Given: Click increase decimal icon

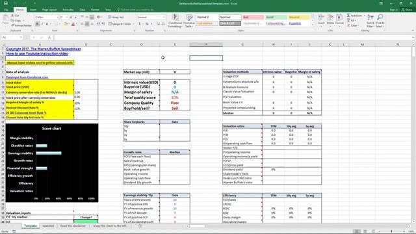Looking at the screenshot, I should (158, 24).
